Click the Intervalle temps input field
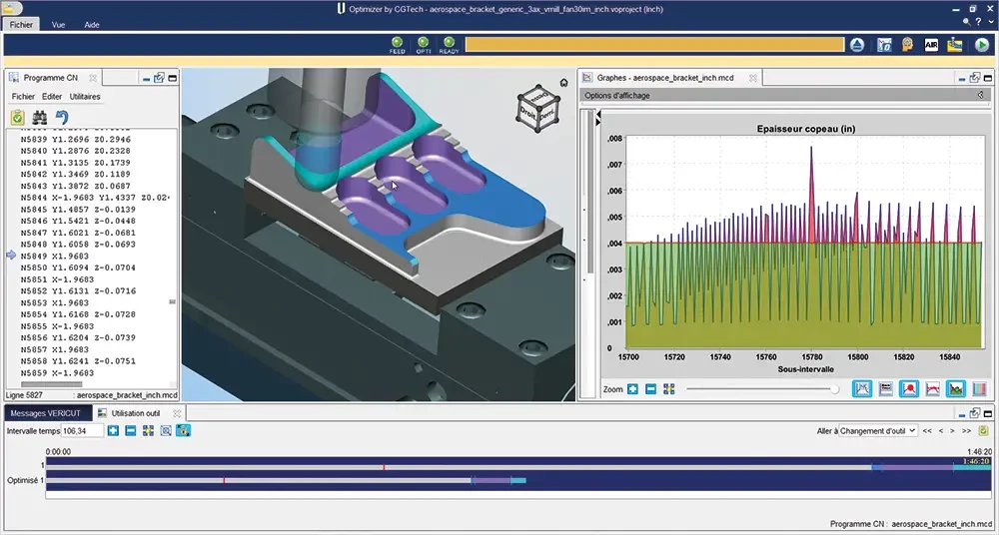 (x=80, y=430)
